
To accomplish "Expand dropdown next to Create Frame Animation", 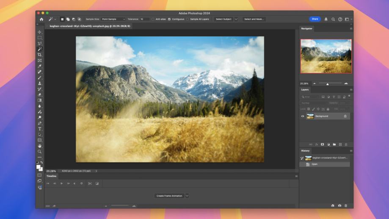I will point(187,196).
